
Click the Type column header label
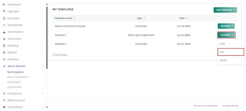(x=139, y=18)
